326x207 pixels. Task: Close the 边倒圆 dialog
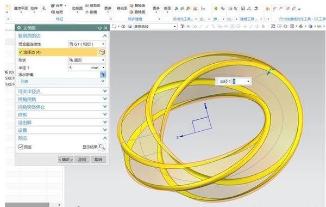(105, 28)
